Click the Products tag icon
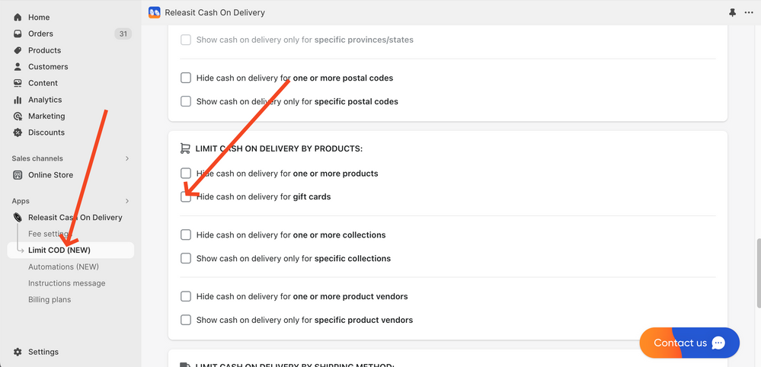The height and width of the screenshot is (367, 761). [18, 50]
